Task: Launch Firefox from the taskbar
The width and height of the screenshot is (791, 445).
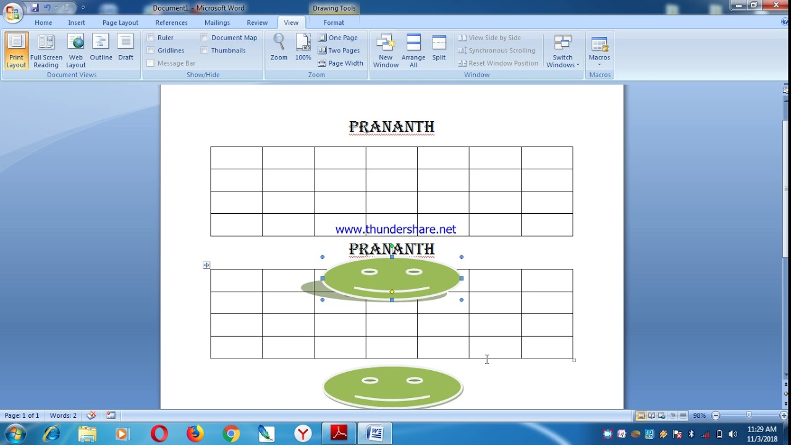Action: coord(195,434)
